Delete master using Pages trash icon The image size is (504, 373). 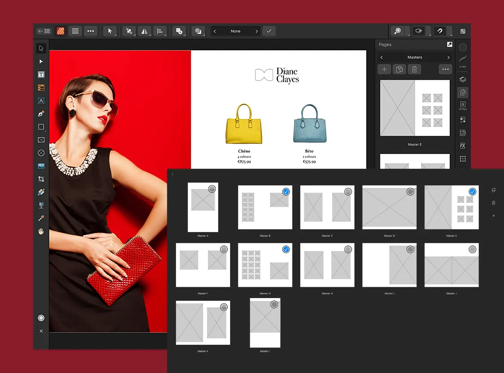[414, 69]
